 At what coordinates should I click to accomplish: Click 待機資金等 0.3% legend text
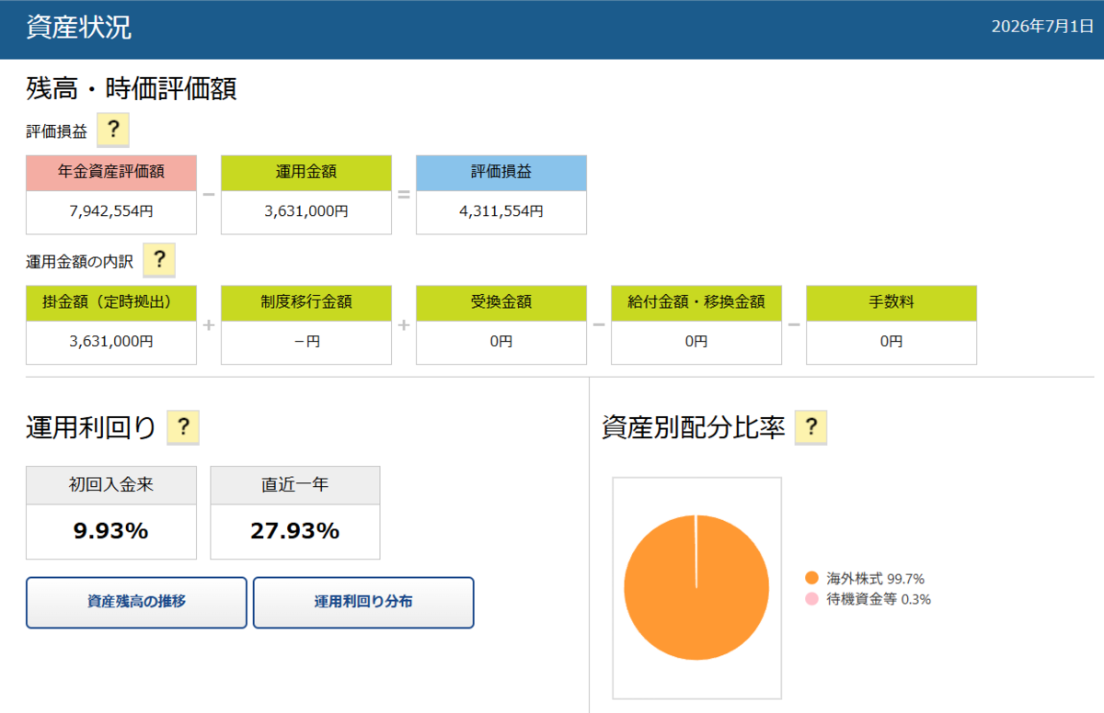(879, 600)
